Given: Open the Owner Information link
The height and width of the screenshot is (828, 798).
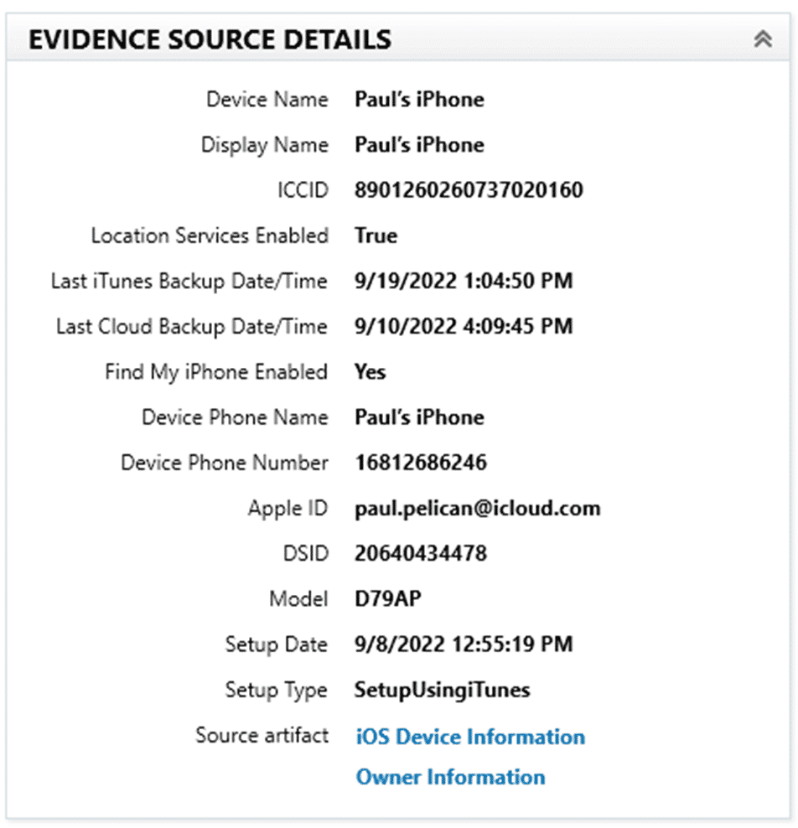Looking at the screenshot, I should point(450,778).
